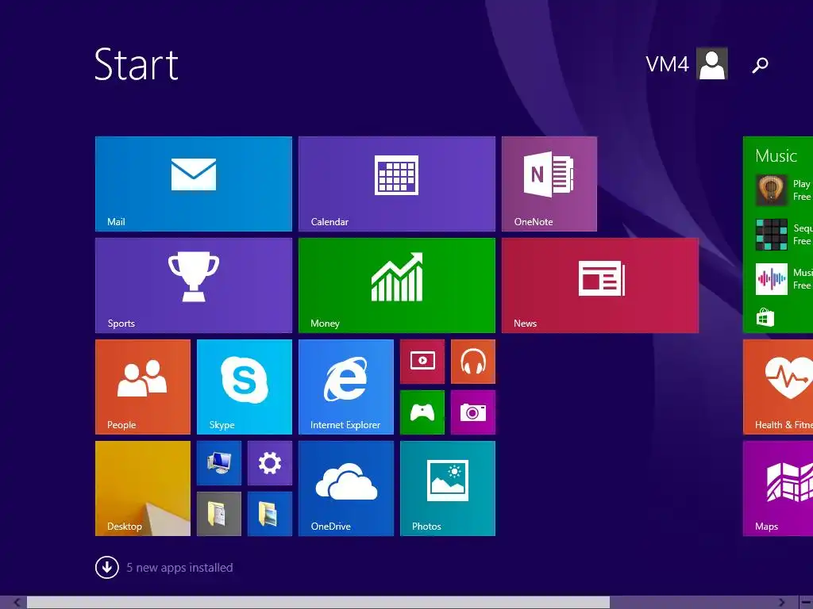Launch the Internet Explorer tile
The image size is (813, 609).
(x=346, y=387)
